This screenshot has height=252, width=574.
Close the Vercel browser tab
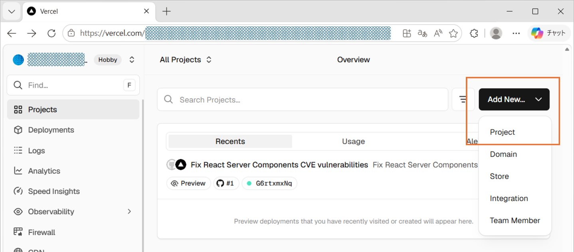pyautogui.click(x=146, y=11)
